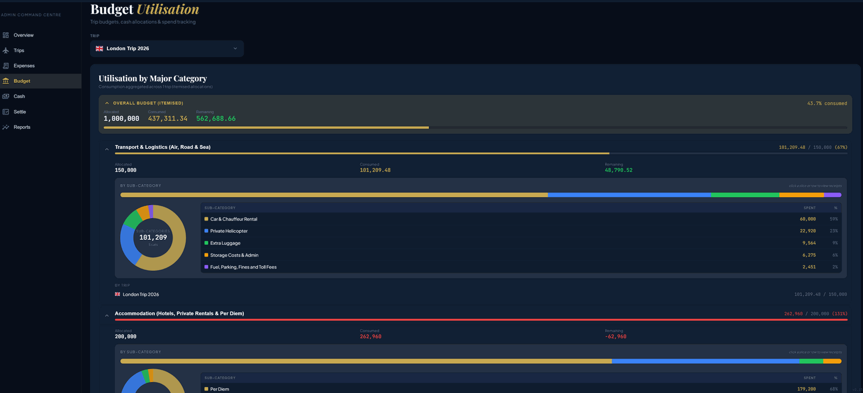Click the blue swatch next to Private Helicopter

(206, 231)
